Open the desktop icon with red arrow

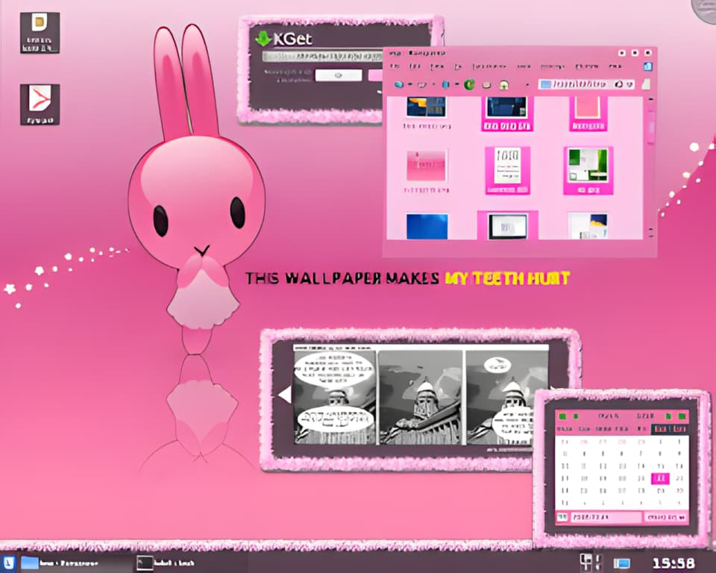coord(40,104)
